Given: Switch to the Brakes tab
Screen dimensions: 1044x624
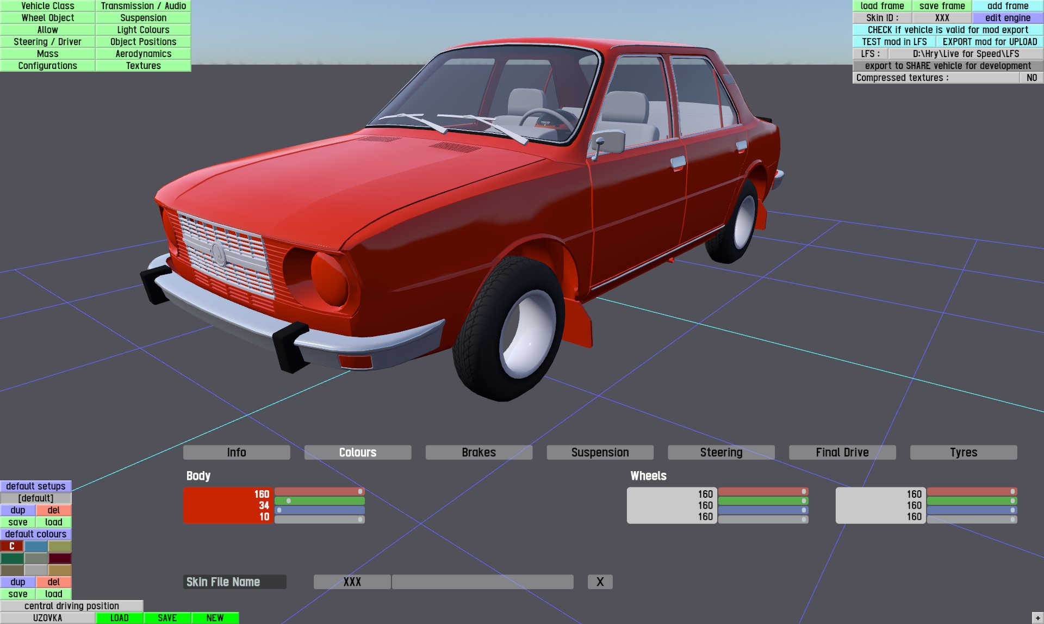Looking at the screenshot, I should pyautogui.click(x=478, y=453).
